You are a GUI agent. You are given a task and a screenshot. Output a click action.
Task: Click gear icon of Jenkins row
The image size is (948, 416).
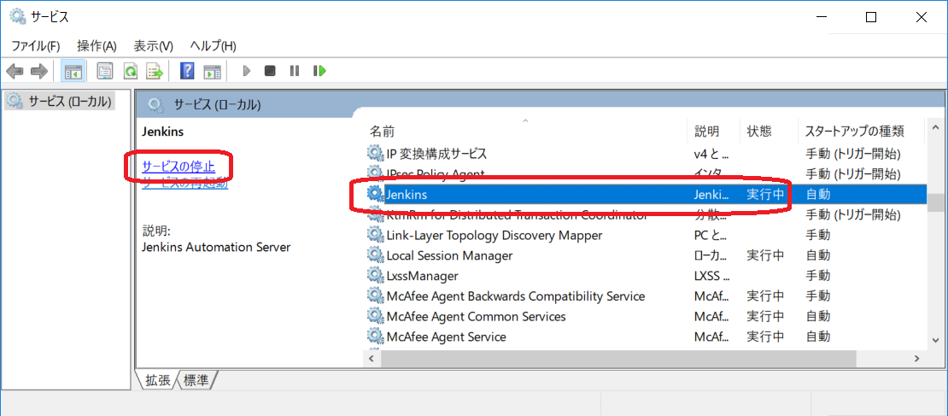pyautogui.click(x=376, y=194)
